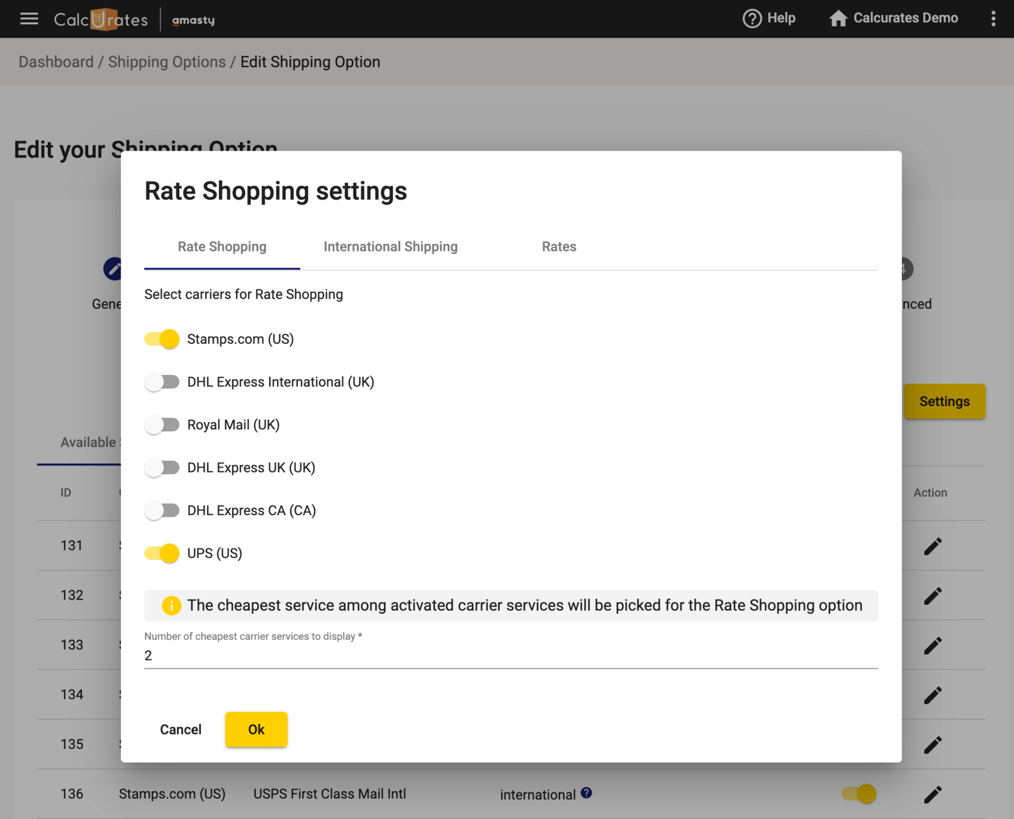This screenshot has height=819, width=1014.
Task: Confirm settings with the Ok button
Action: (x=256, y=729)
